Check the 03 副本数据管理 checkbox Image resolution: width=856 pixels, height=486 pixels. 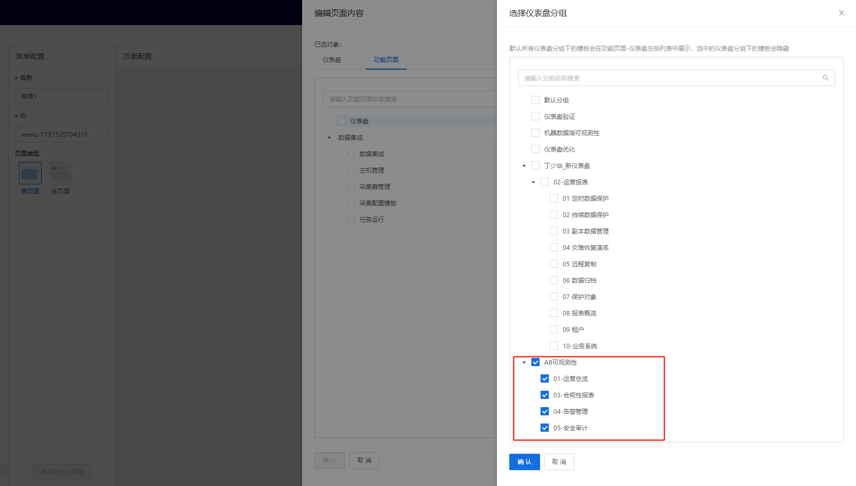(554, 231)
